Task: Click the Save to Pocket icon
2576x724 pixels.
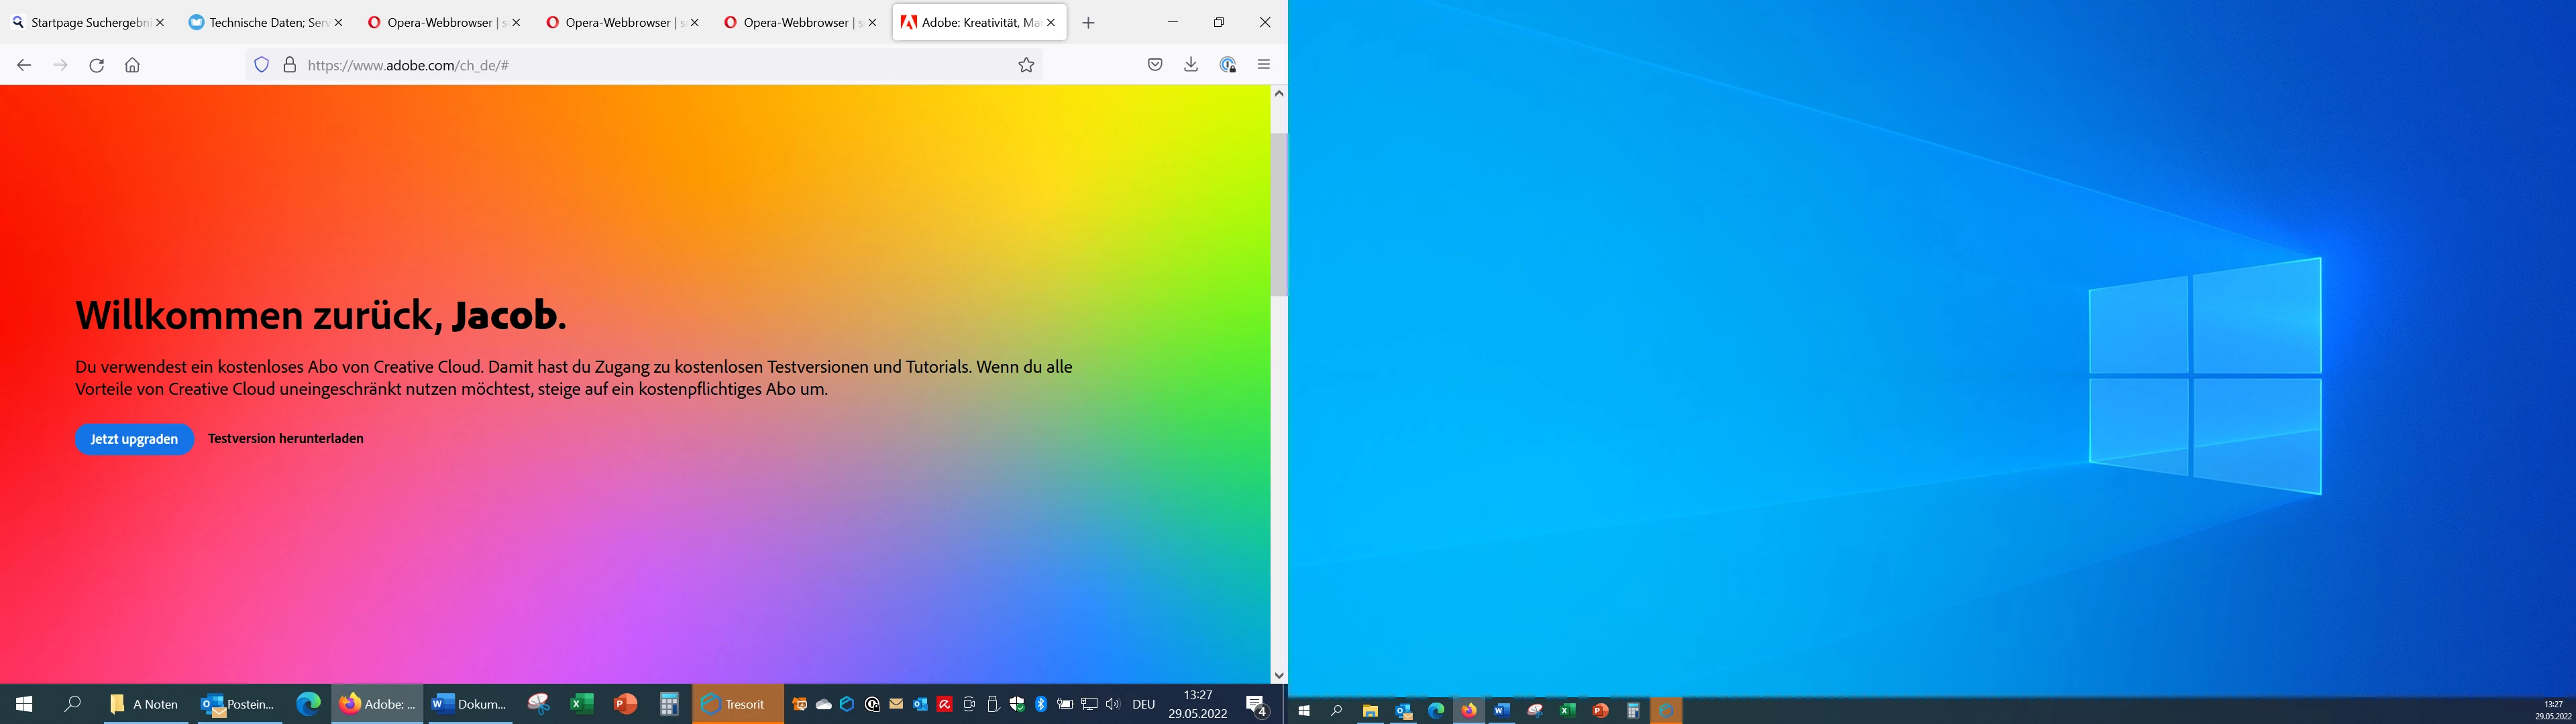Action: click(1155, 65)
